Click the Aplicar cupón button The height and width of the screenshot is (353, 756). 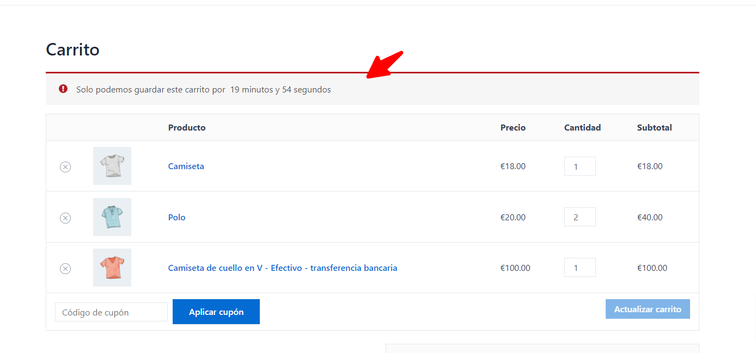pos(216,312)
